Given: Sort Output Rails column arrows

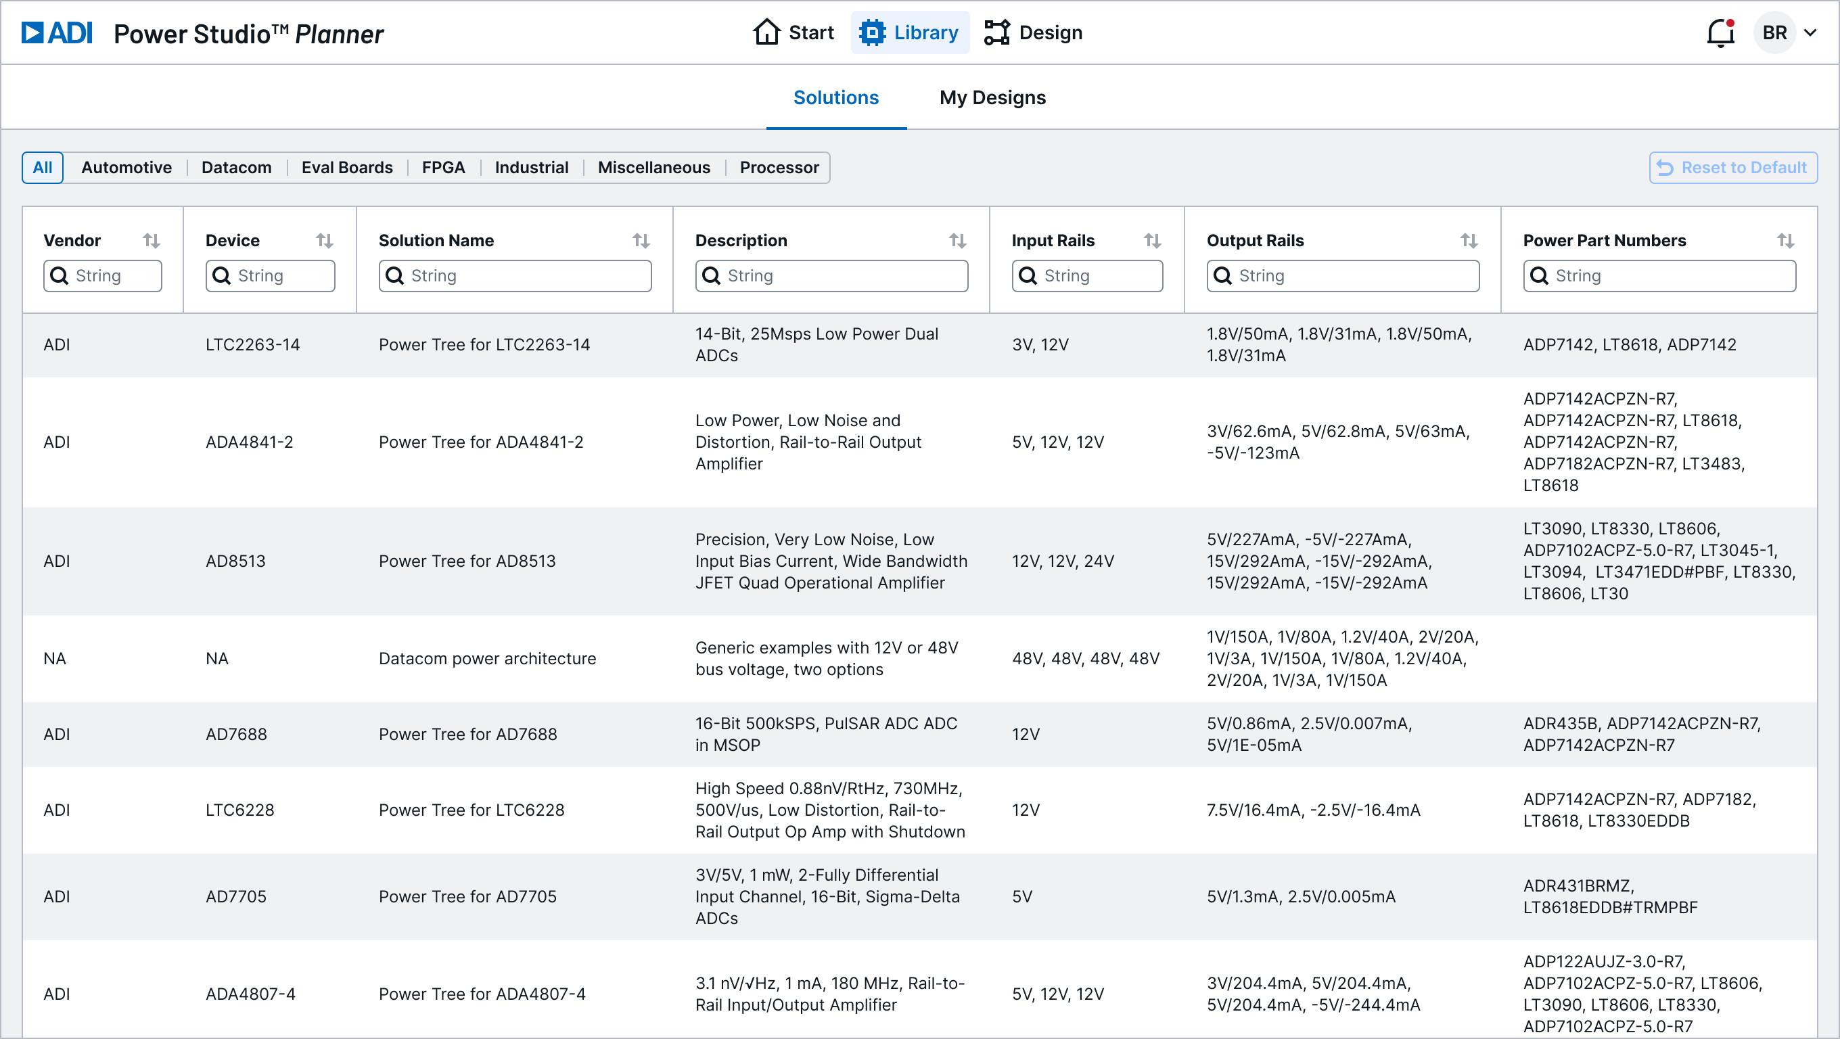Looking at the screenshot, I should point(1469,241).
